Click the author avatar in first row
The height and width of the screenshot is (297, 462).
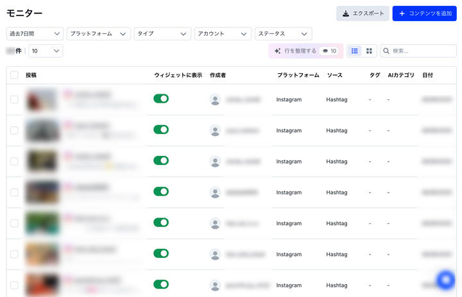215,99
